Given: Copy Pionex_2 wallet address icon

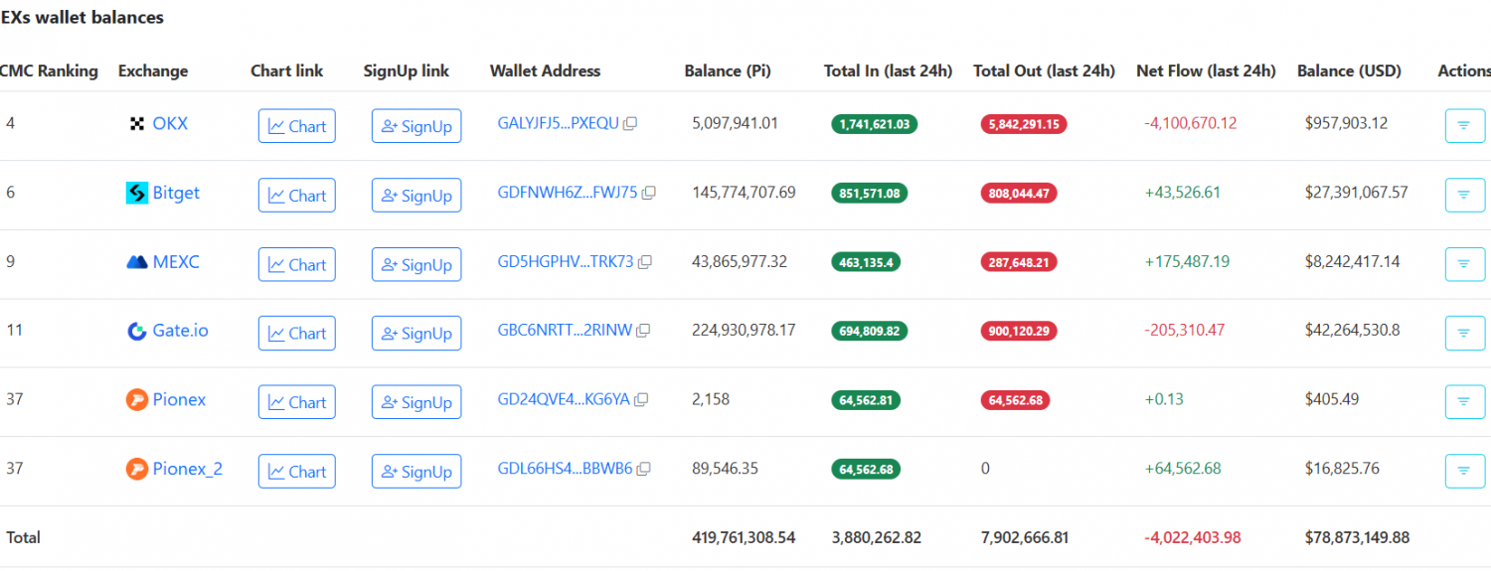Looking at the screenshot, I should (644, 469).
